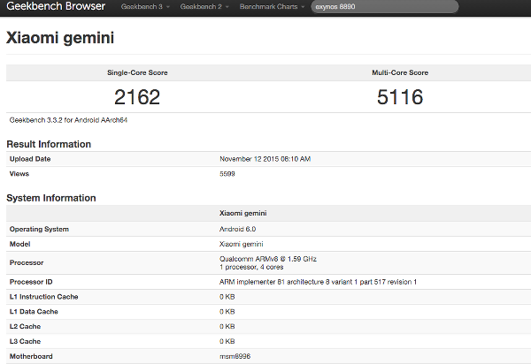Select the L2 Cache label
Viewport: 531px width, 364px height.
point(25,327)
